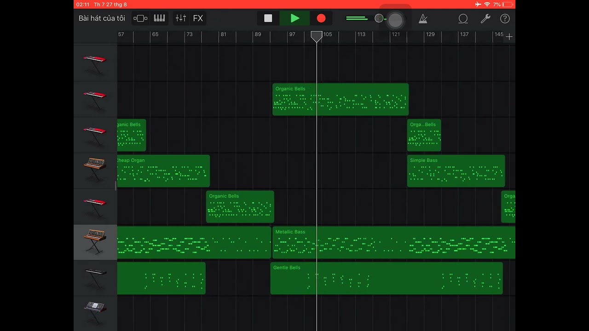
Task: Grab the track header width handle
Action: coord(115,186)
